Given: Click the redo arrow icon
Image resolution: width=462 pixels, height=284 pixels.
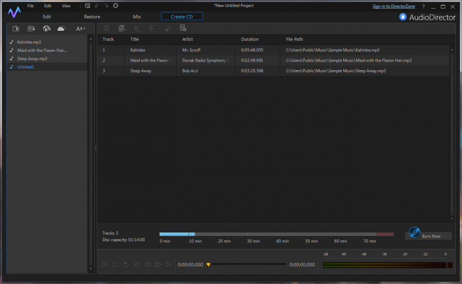Looking at the screenshot, I should [106, 6].
